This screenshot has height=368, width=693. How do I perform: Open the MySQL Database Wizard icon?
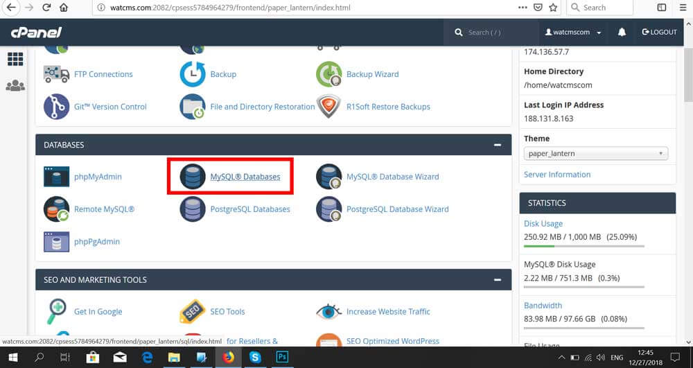coord(328,177)
